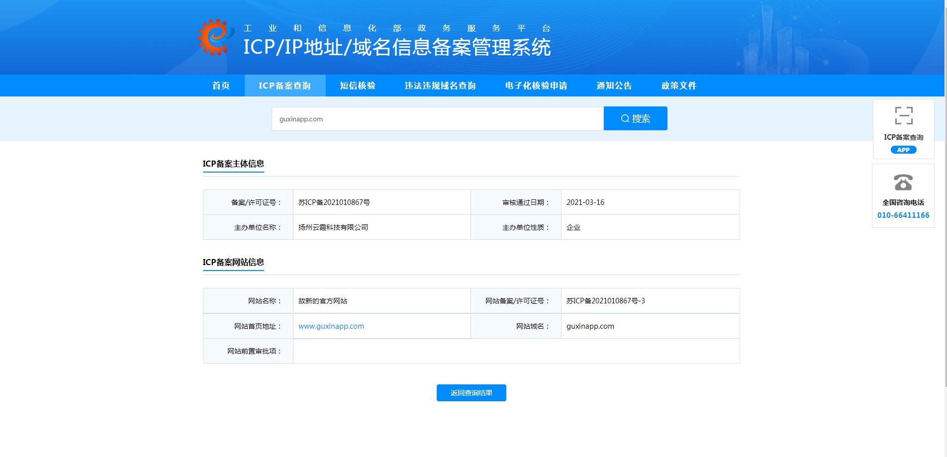This screenshot has width=947, height=457.
Task: Click the search input containing guxinapp.com
Action: click(437, 118)
